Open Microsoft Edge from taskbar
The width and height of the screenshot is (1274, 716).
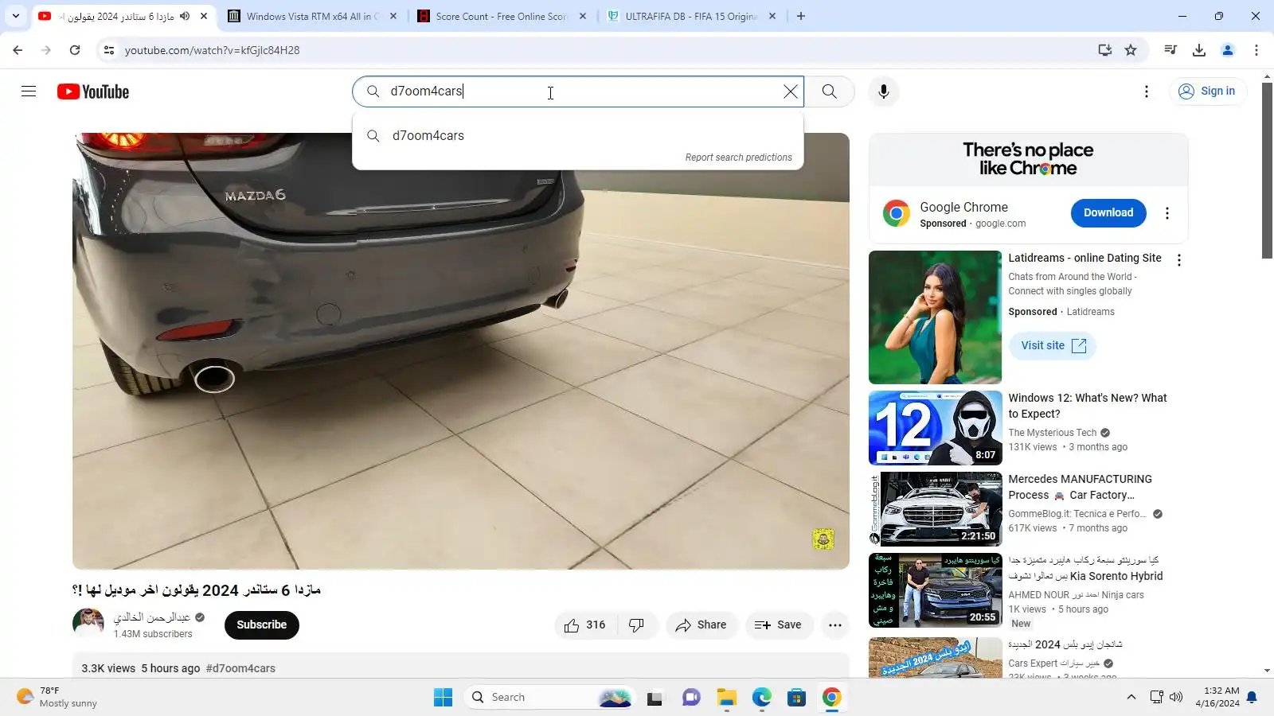click(x=762, y=698)
